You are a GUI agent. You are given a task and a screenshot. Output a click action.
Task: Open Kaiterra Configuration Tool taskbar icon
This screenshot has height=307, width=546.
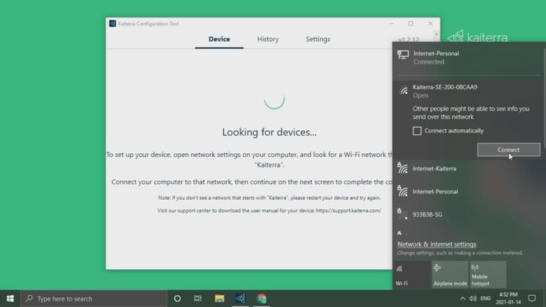(240, 298)
